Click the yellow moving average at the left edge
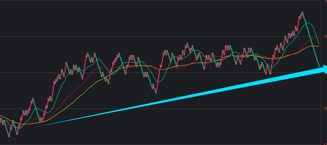The width and height of the screenshot is (327, 145). click(1, 116)
